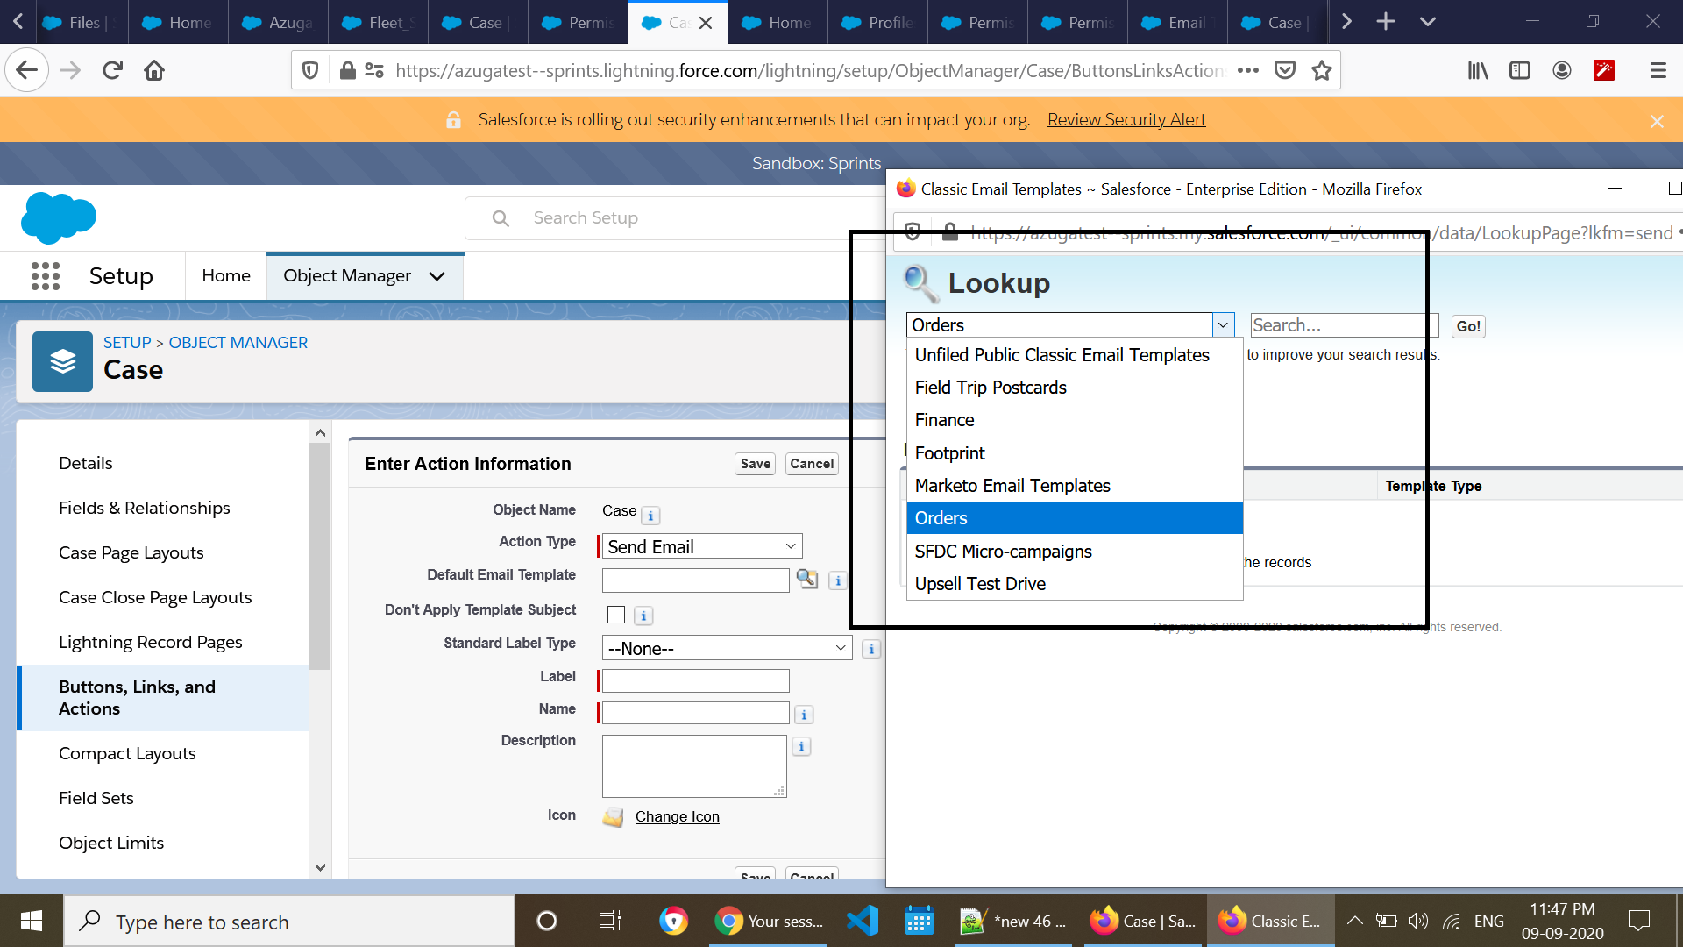Open the Firefox library icon

coord(1478,70)
